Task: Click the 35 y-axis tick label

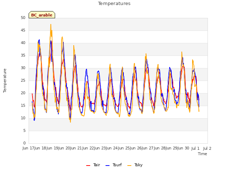Action: click(x=23, y=55)
